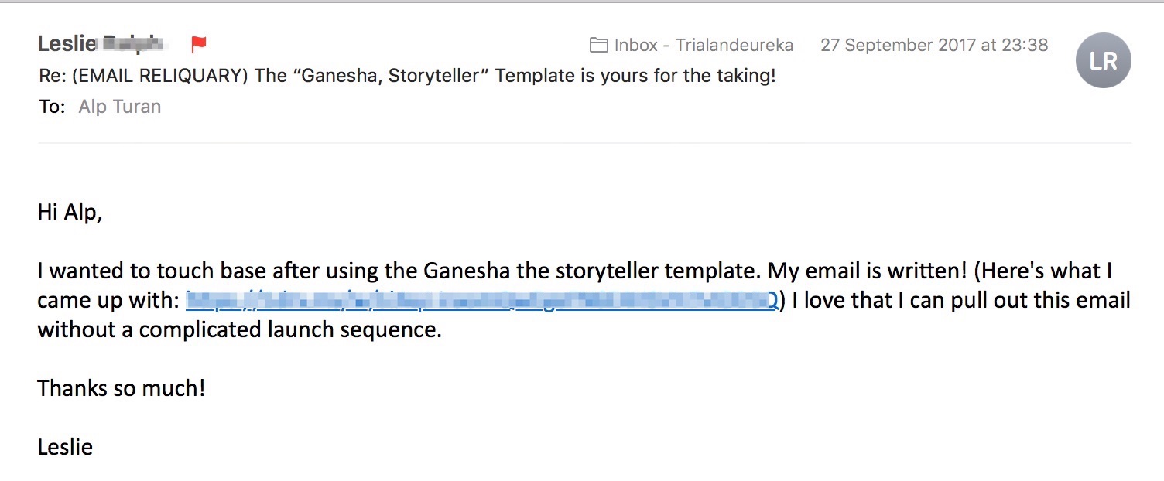Image resolution: width=1164 pixels, height=481 pixels.
Task: Open the blurred hyperlink in email body
Action: (480, 301)
